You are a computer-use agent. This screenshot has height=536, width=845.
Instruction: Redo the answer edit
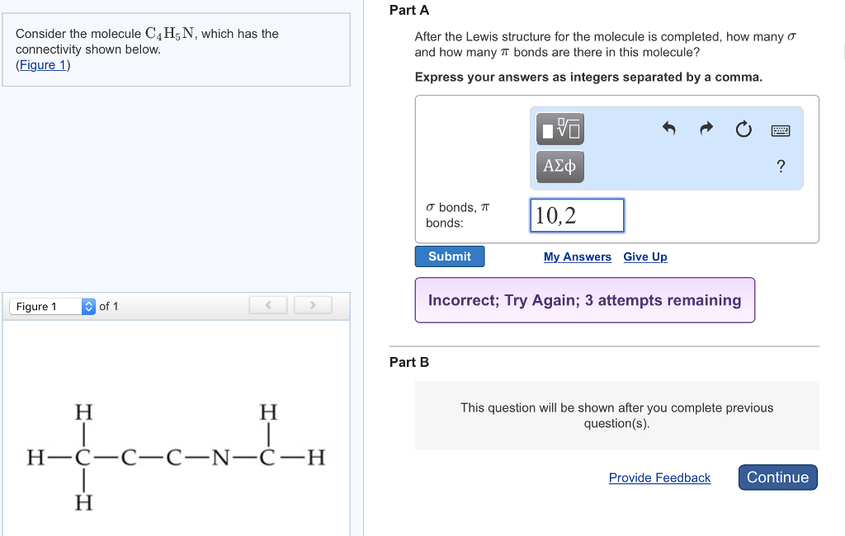pyautogui.click(x=706, y=129)
